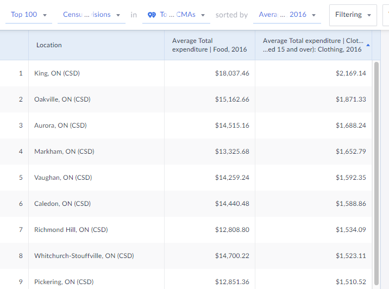Click Pickering, ON (CSD) row

(64, 282)
